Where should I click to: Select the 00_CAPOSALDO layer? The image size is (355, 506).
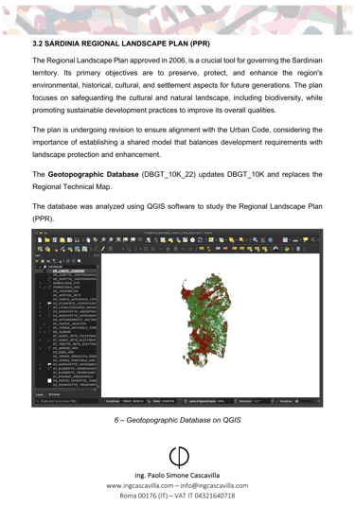[65, 291]
